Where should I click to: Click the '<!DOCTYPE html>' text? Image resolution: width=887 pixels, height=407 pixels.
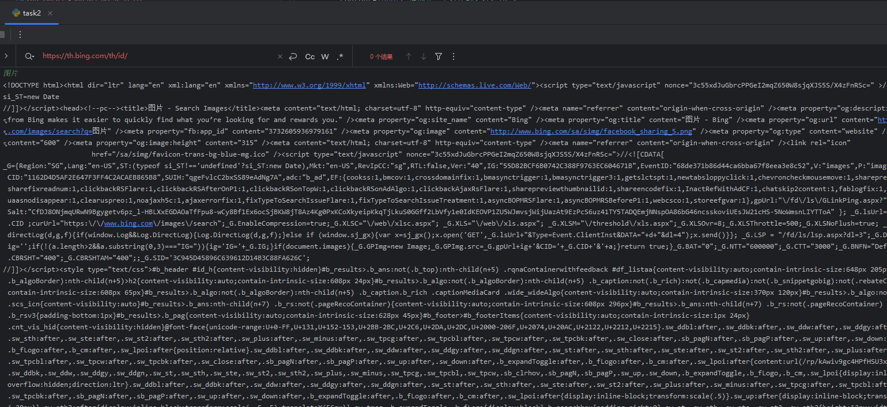[x=32, y=85]
